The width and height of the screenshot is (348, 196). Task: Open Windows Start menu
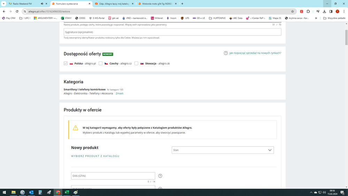click(x=4, y=192)
